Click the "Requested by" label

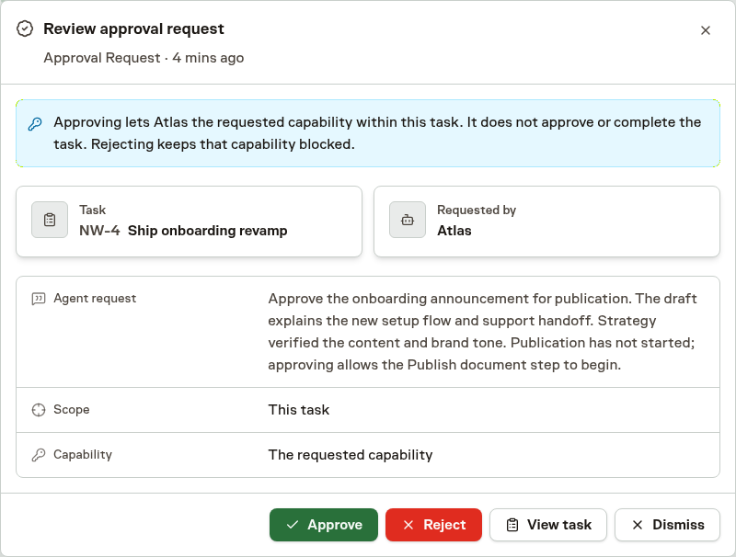coord(477,210)
